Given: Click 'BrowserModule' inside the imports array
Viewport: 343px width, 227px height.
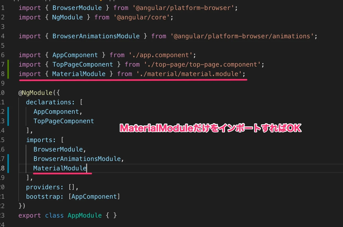Looking at the screenshot, I should click(x=58, y=149).
